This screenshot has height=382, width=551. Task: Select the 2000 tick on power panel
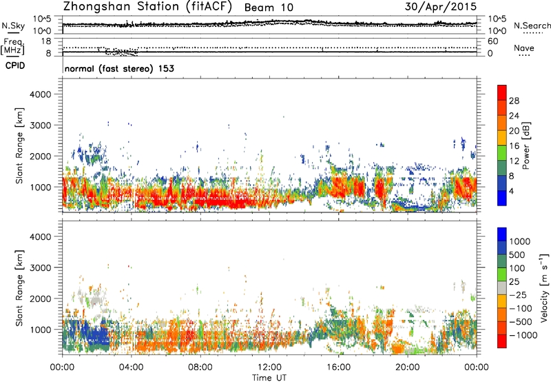40,156
